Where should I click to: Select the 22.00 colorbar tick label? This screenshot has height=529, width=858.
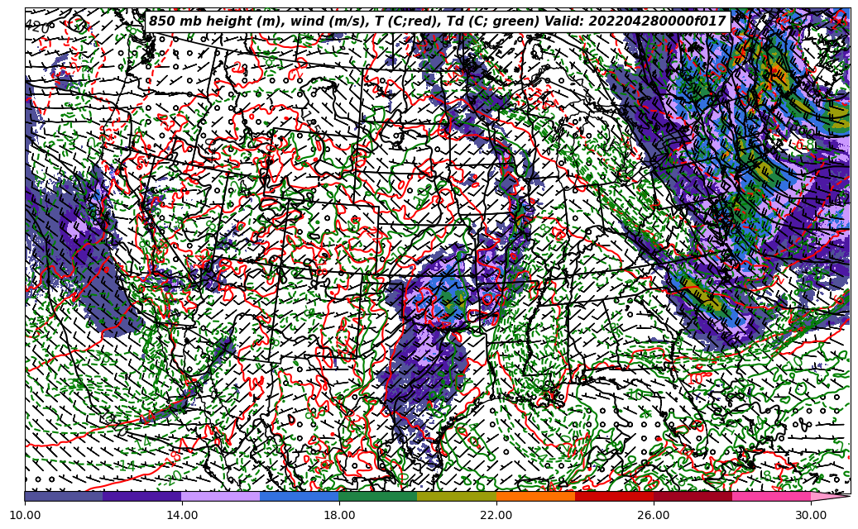(x=496, y=516)
